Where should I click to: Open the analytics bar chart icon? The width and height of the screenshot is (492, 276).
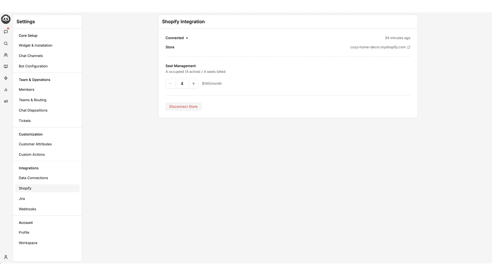(x=6, y=90)
